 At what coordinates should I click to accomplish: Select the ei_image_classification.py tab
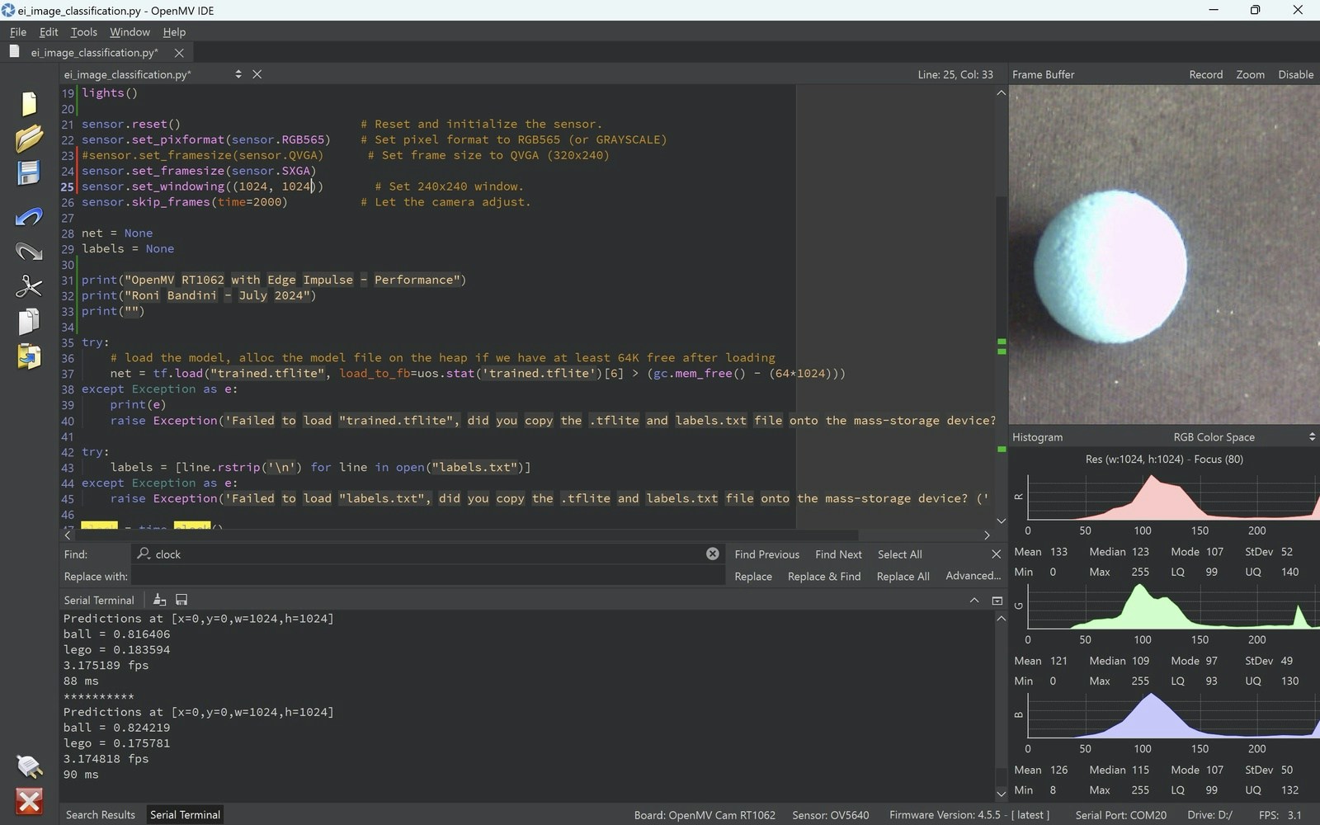tap(95, 53)
